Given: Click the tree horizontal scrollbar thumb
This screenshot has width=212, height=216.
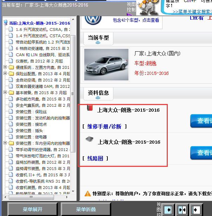Looking at the screenshot, I should (31, 197).
